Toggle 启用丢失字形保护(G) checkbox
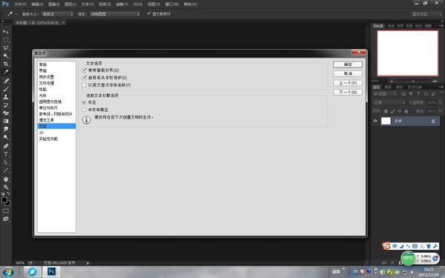This screenshot has width=445, height=278. [85, 77]
